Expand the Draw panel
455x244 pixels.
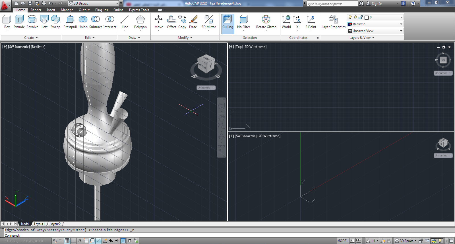134,38
